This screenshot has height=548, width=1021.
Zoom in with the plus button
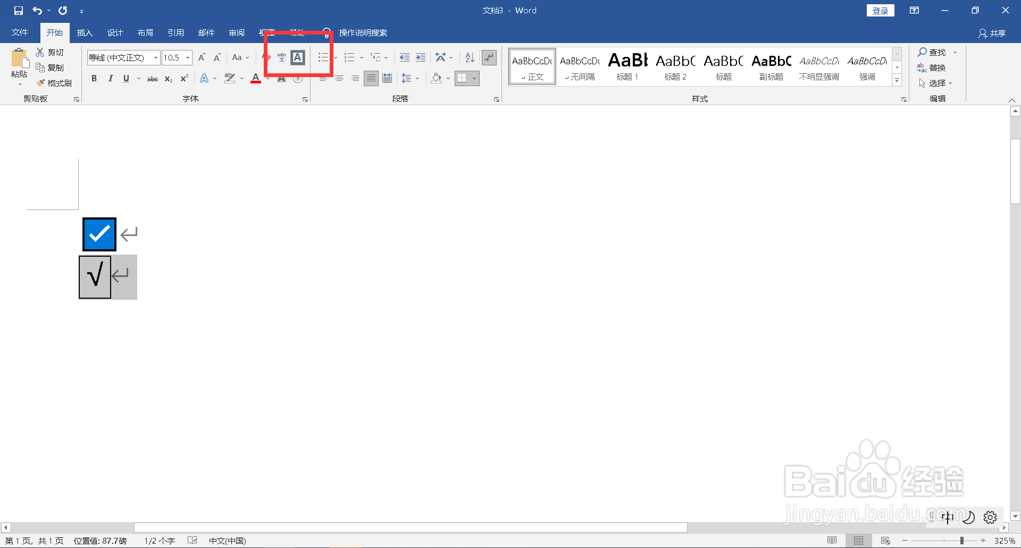[x=983, y=541]
